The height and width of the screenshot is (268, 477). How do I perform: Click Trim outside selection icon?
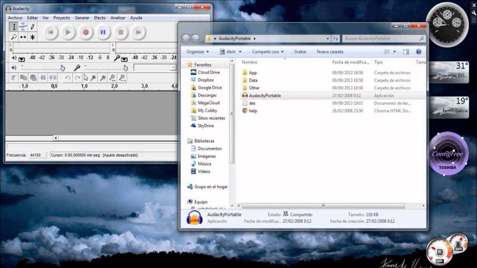pos(43,78)
